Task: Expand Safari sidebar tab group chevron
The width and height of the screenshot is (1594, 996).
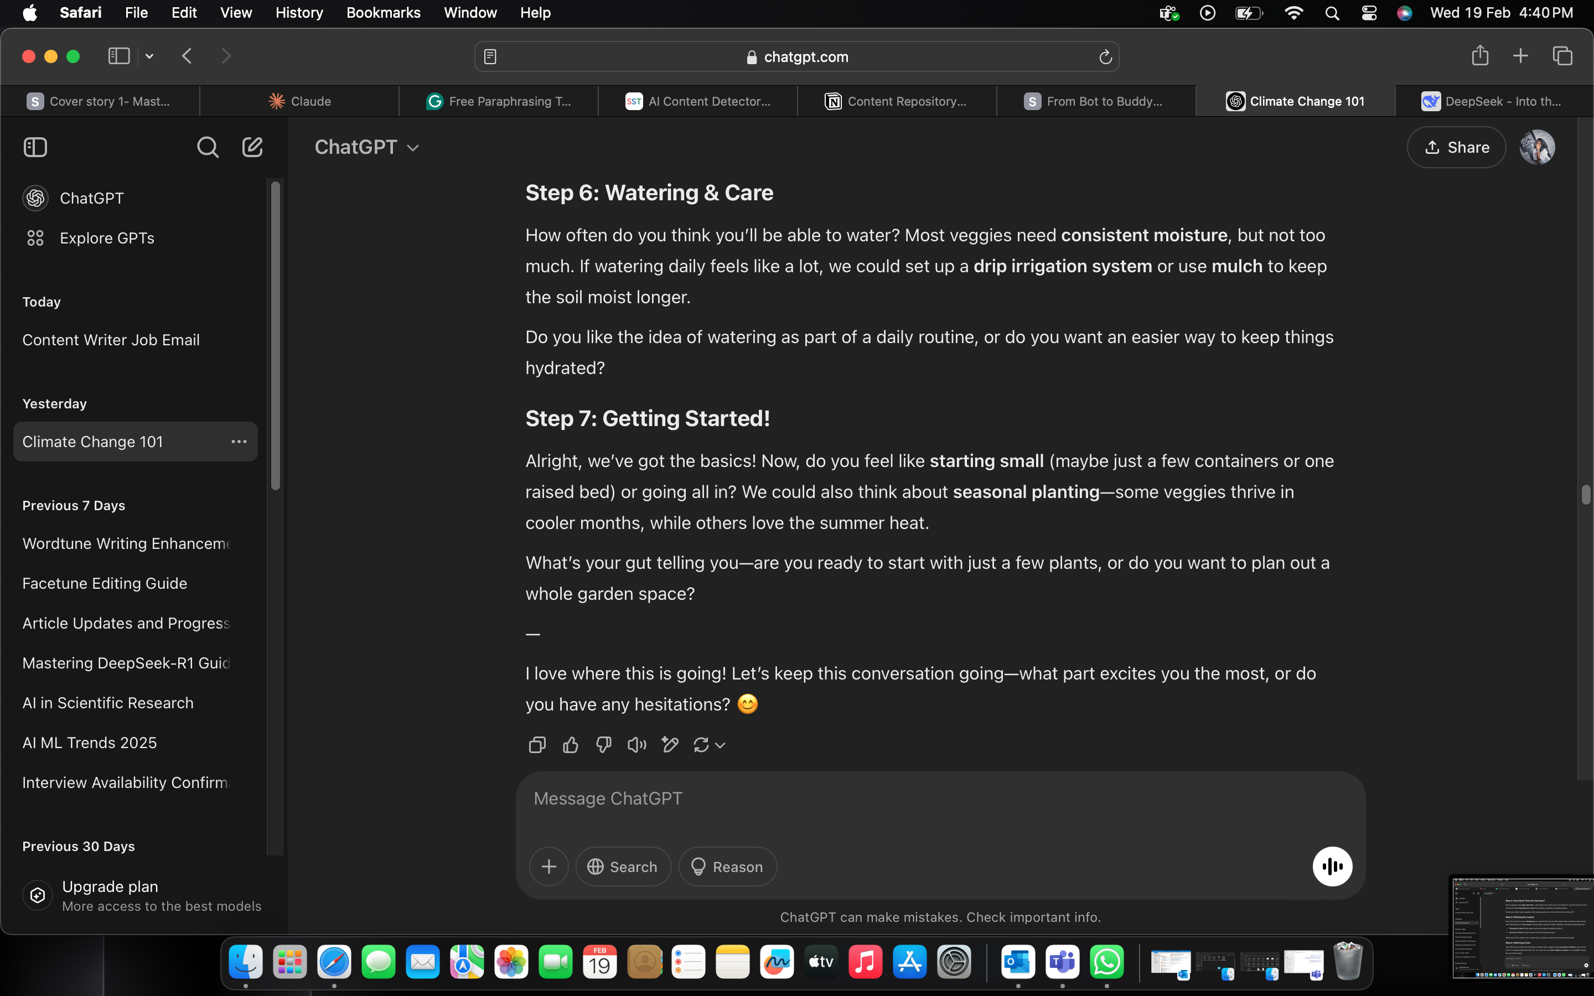Action: 149,56
